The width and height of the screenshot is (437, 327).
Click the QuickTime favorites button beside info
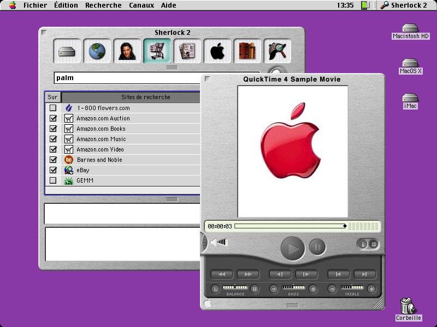tap(373, 244)
